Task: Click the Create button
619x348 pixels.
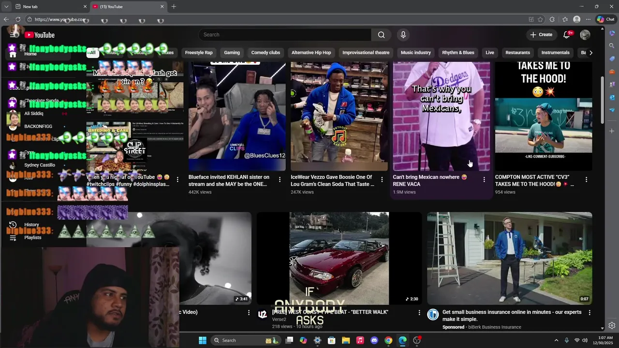Action: tap(541, 35)
